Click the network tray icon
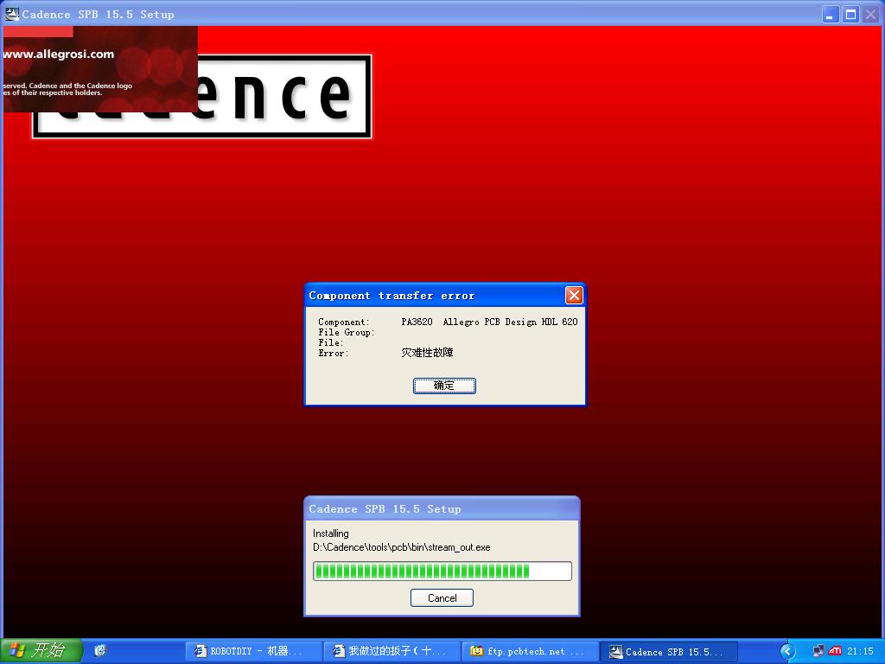 point(818,651)
